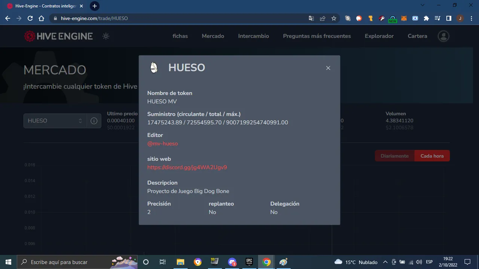Click the share page icon
Viewport: 479px width, 269px height.
click(322, 18)
